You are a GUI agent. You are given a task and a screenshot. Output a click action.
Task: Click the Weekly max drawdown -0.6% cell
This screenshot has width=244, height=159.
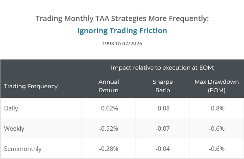(x=217, y=128)
